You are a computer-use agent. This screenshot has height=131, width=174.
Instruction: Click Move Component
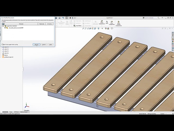[112, 23]
